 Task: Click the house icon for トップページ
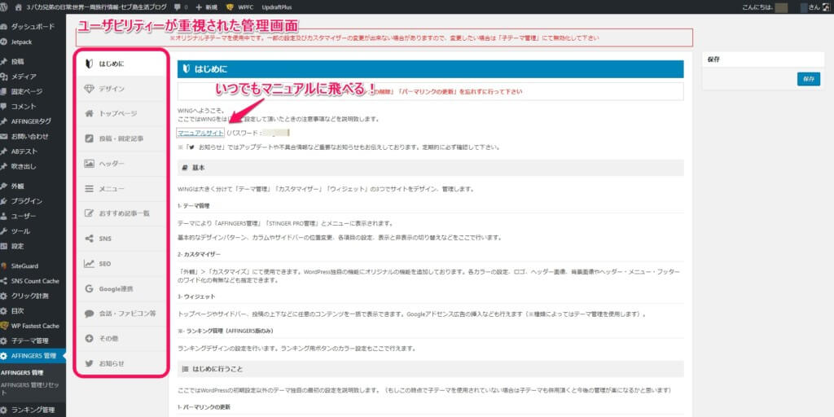click(90, 113)
